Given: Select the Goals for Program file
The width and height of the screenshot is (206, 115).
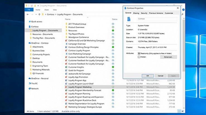Looking at the screenshot, I should (76, 70).
